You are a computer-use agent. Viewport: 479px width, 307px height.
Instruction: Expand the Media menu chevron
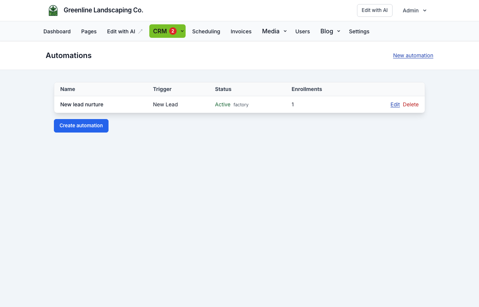(285, 31)
